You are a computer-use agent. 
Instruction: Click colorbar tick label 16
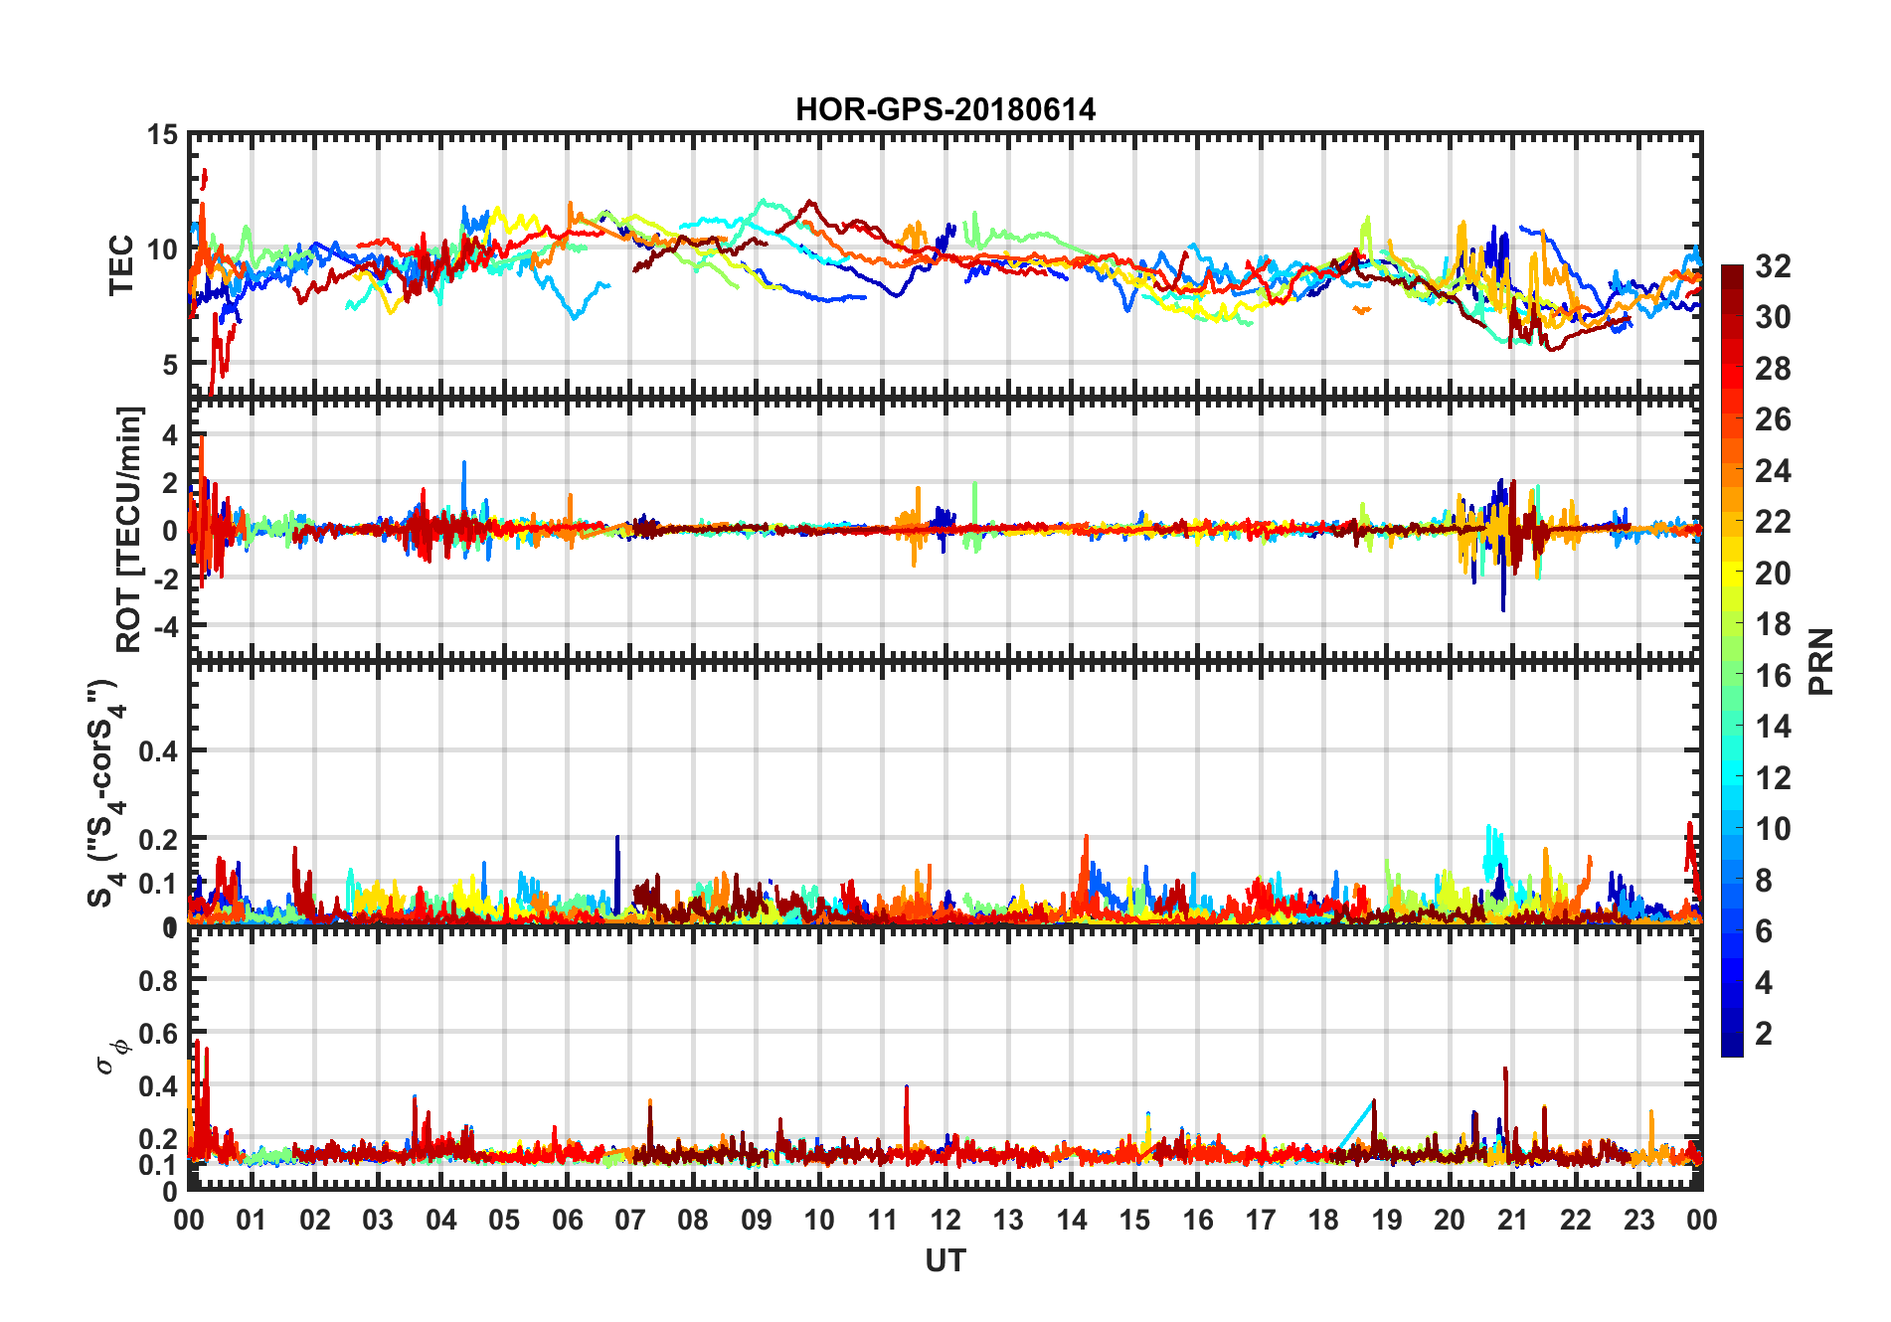[x=1773, y=676]
